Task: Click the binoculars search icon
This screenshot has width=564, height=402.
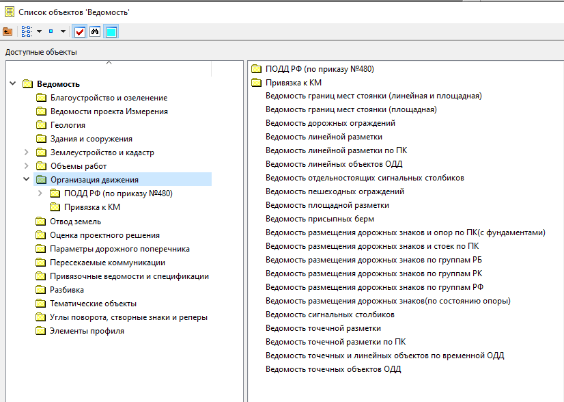Action: pyautogui.click(x=95, y=31)
